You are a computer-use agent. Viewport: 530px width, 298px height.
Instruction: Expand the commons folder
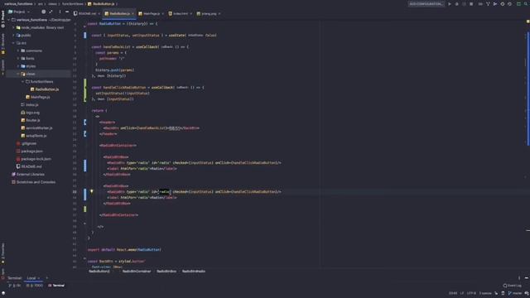pos(18,50)
